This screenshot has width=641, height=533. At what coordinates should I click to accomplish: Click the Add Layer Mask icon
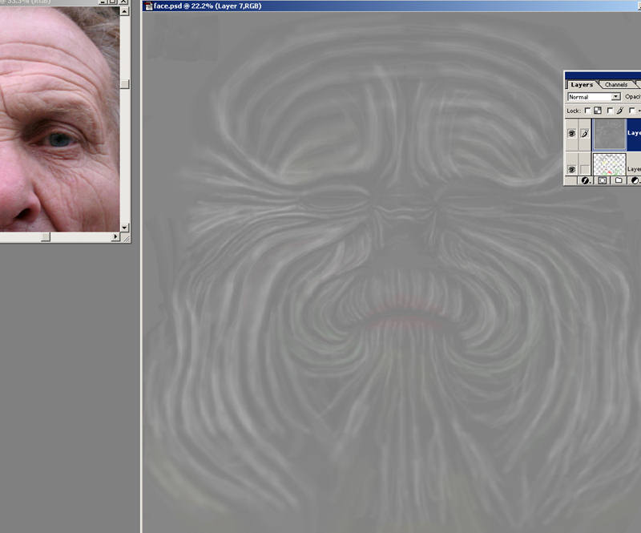tap(603, 181)
